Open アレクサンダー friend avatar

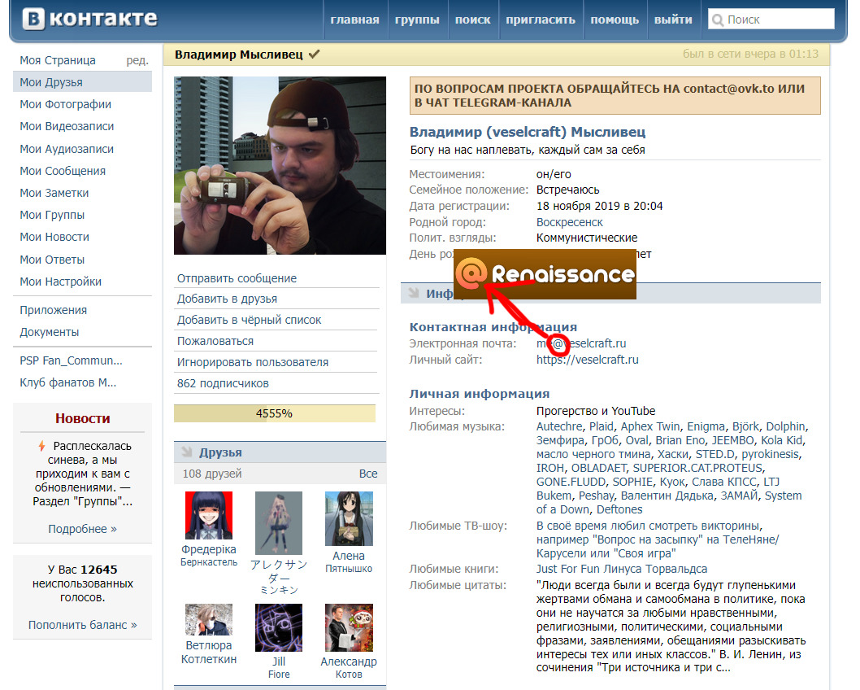click(279, 523)
